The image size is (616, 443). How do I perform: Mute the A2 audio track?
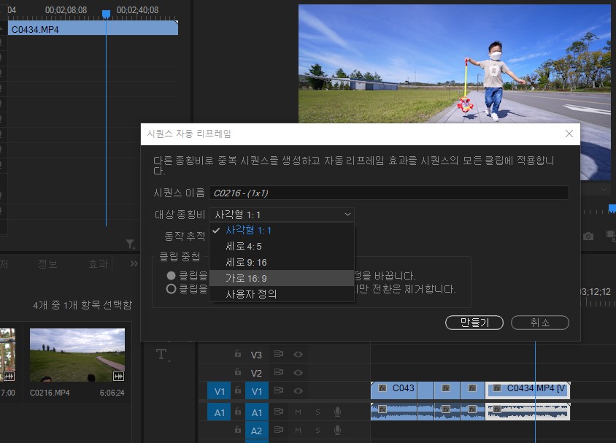[x=299, y=431]
